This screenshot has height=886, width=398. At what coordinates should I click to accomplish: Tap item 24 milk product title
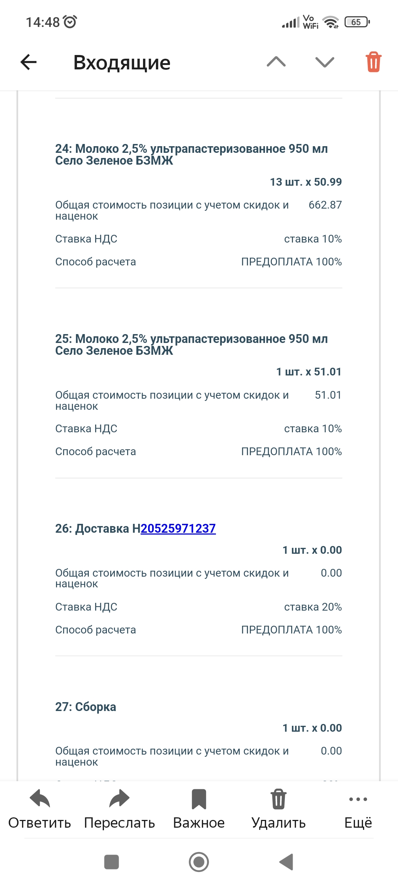point(191,154)
